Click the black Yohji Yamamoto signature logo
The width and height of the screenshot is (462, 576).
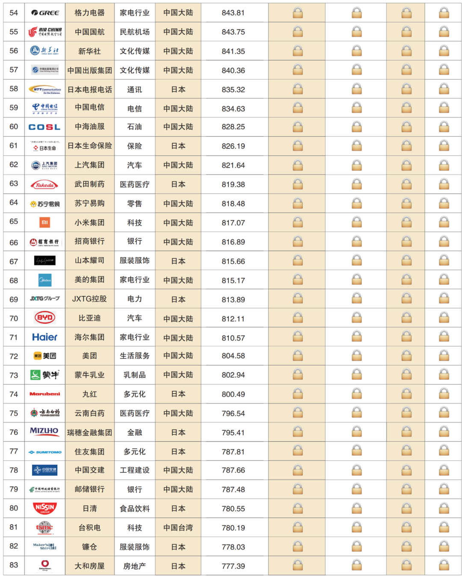(x=44, y=260)
